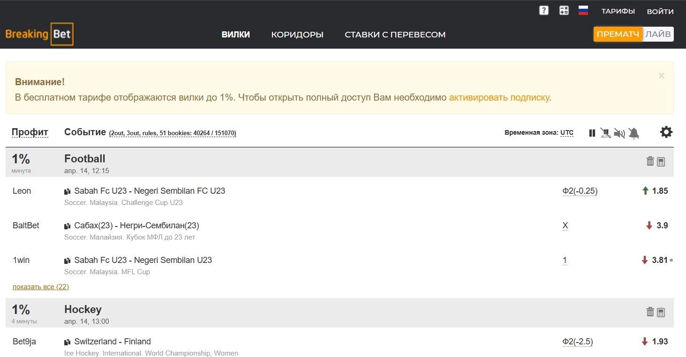Open СТАВКИ С ПЕРЕВЕСОМ section
686x357 pixels.
[395, 35]
